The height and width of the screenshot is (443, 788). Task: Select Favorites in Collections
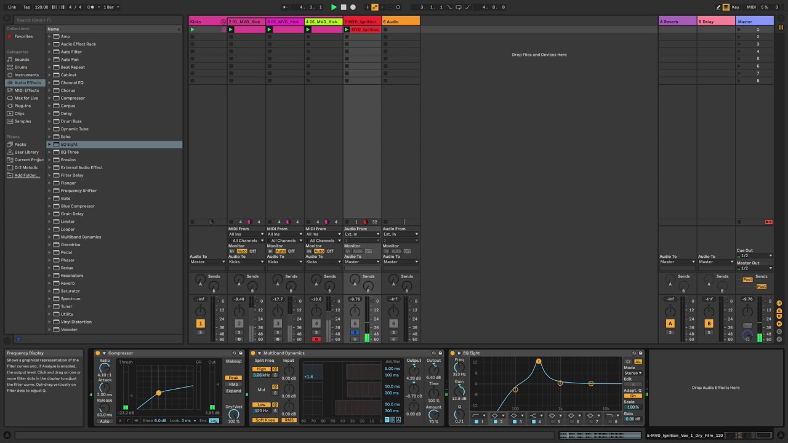tap(23, 36)
